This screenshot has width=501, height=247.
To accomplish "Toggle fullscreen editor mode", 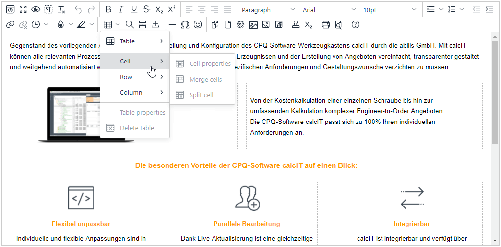I will coord(23,10).
